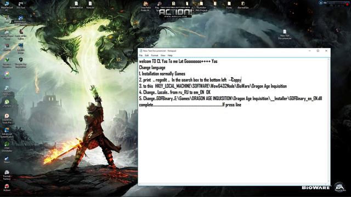Open the Help menu in Notepad
The image size is (351, 197).
[170, 55]
